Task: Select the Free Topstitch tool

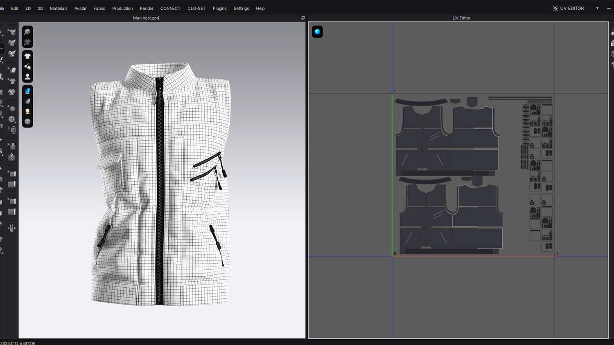Action: [x=12, y=54]
